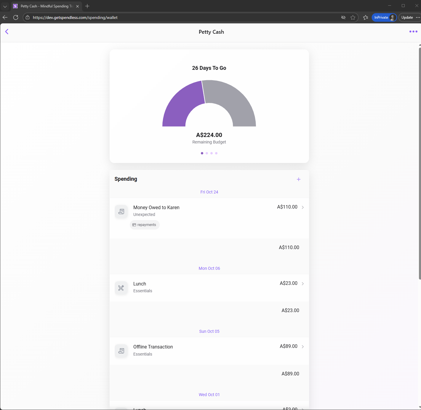Image resolution: width=421 pixels, height=410 pixels.
Task: Click the receipt icon beside Money Owed to Karen
Action: pyautogui.click(x=121, y=212)
